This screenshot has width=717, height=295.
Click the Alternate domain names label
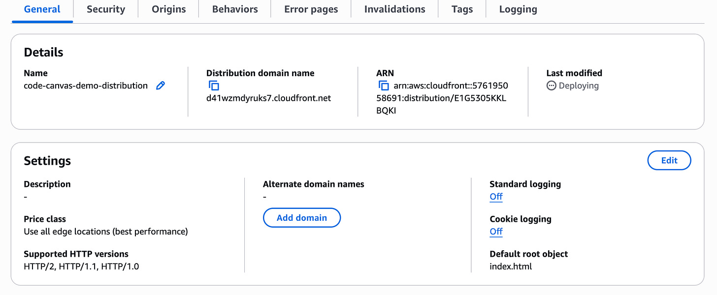pyautogui.click(x=314, y=184)
